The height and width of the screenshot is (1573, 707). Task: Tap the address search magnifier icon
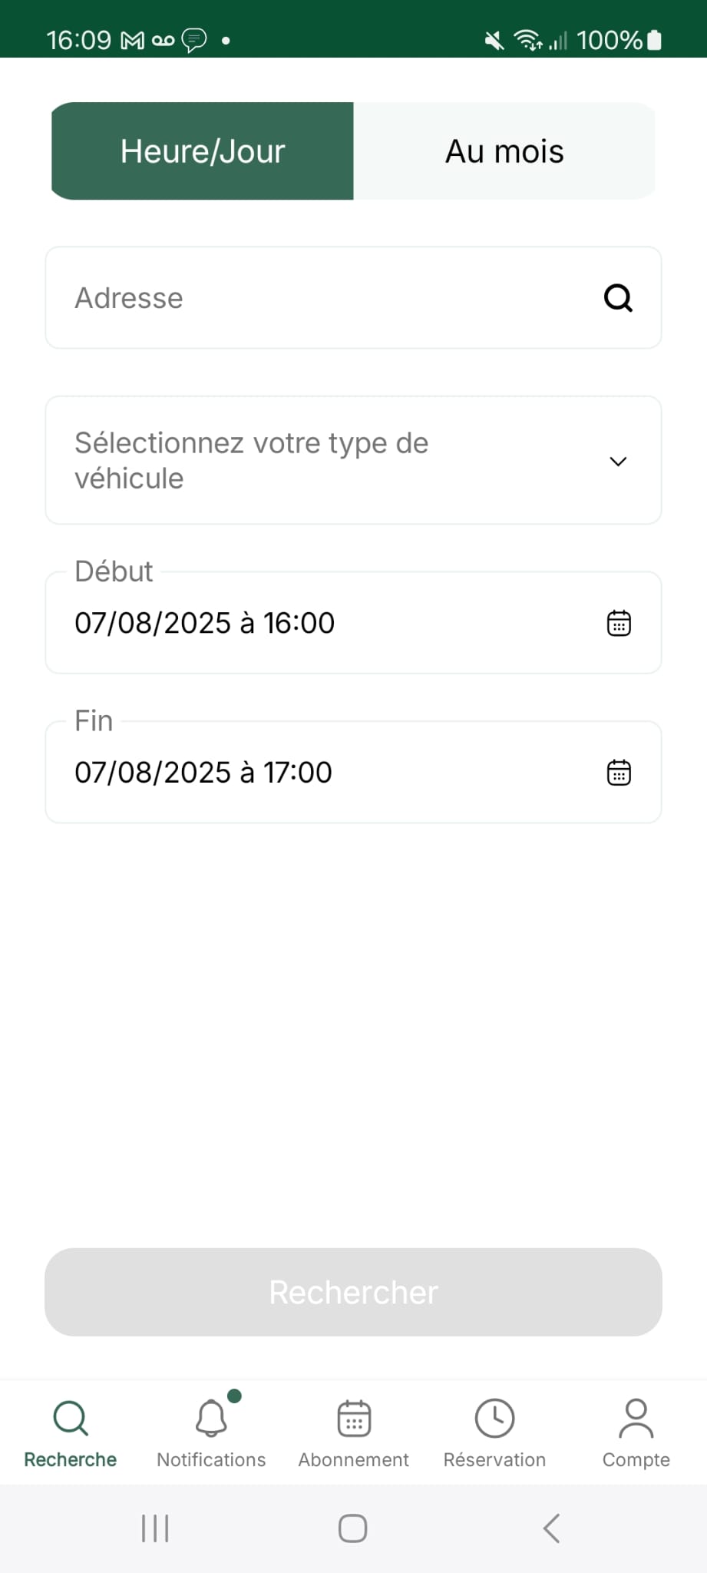coord(618,298)
